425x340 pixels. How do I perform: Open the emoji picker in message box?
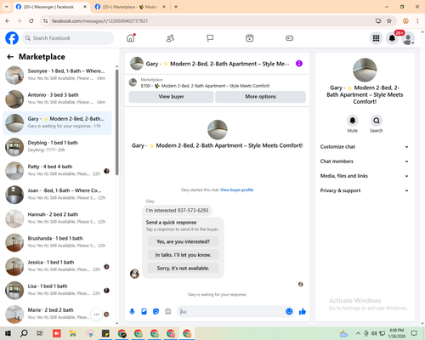tap(289, 312)
